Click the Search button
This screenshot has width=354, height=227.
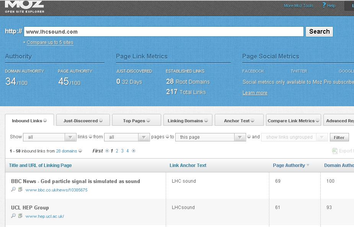[x=319, y=32]
